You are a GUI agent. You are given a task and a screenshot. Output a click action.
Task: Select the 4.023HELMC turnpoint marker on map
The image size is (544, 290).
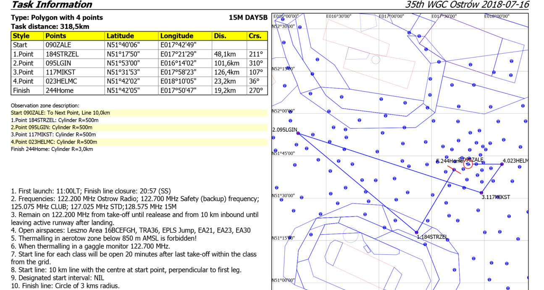point(502,164)
